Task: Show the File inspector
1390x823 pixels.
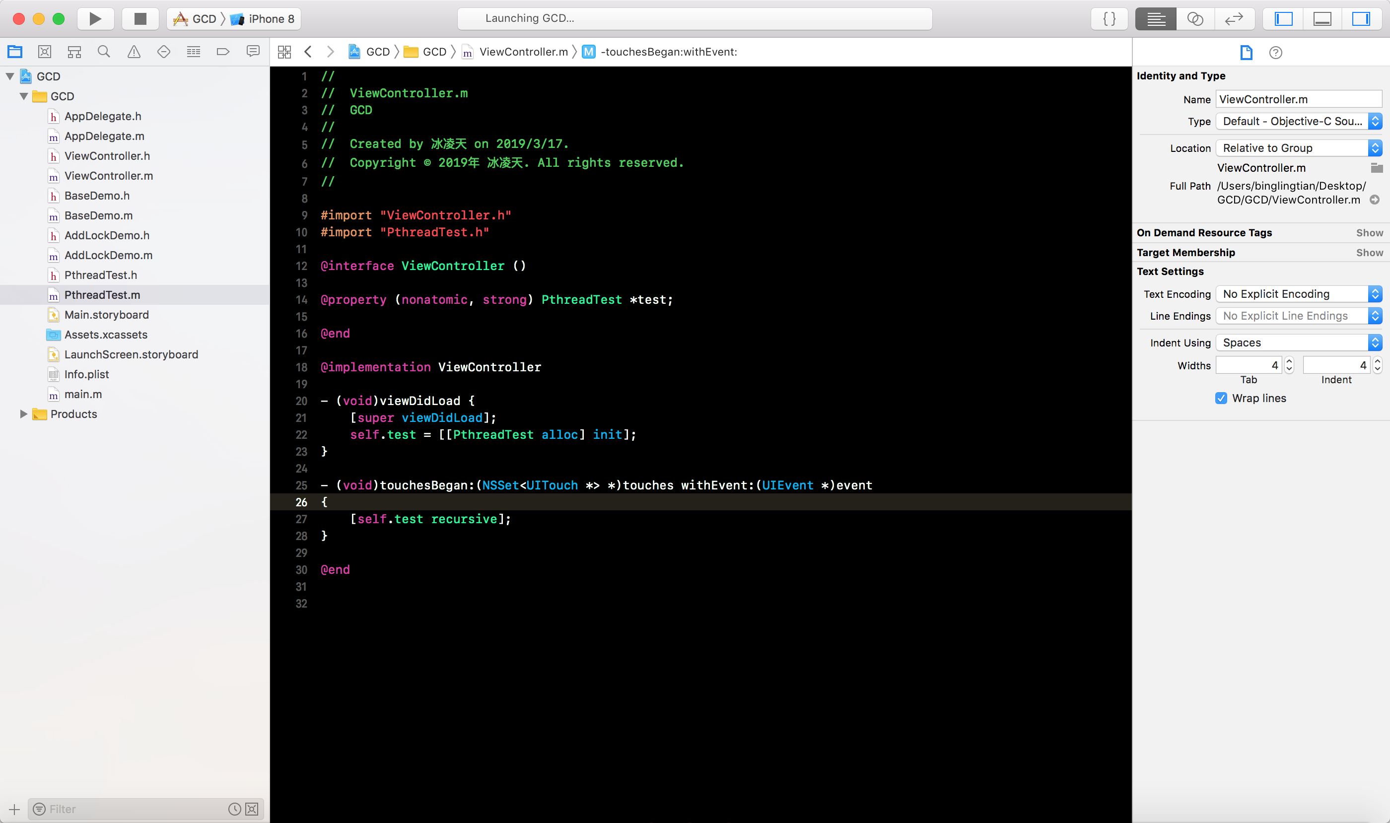Action: point(1247,52)
